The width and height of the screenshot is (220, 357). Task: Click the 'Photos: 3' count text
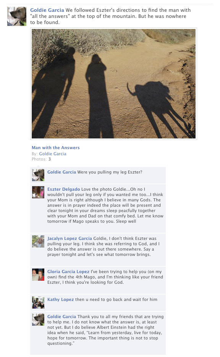pyautogui.click(x=41, y=159)
